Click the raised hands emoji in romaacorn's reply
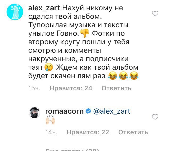Image resolution: width=170 pixels, height=151 pixels. pyautogui.click(x=50, y=120)
